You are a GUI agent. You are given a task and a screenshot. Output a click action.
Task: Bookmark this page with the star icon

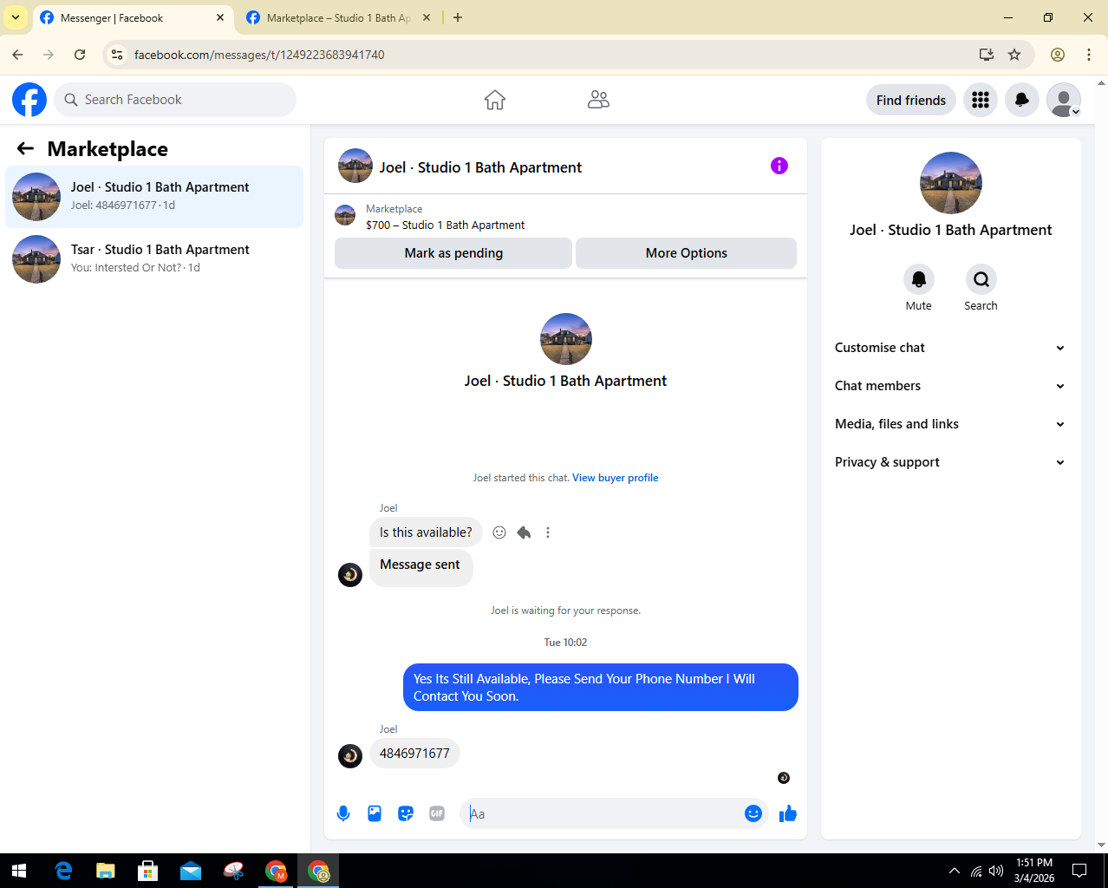(1014, 55)
